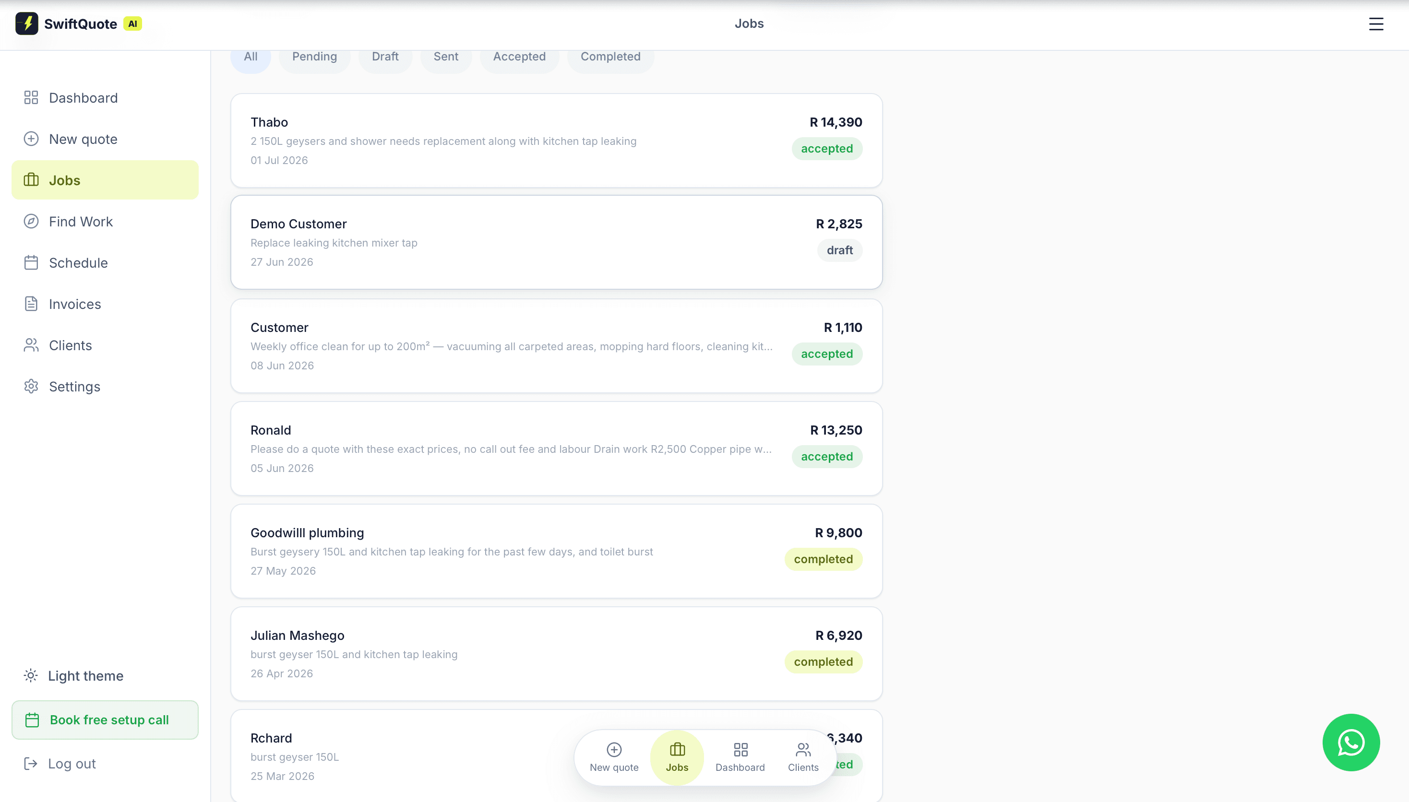Click the accepted badge on Thabo's job

click(x=826, y=148)
